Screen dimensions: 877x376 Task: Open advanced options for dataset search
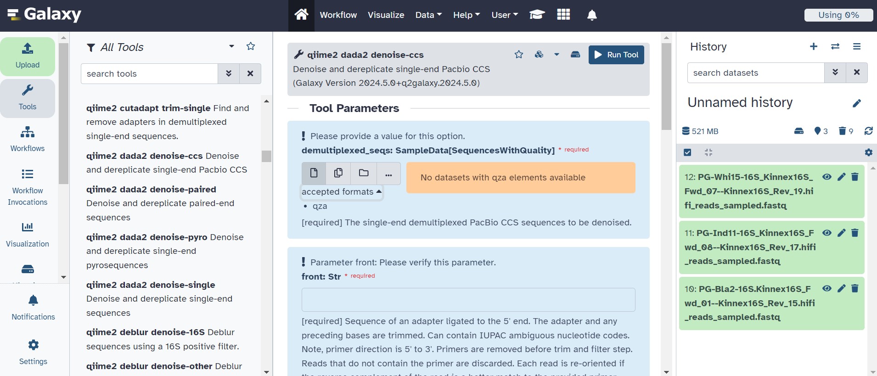pos(835,73)
